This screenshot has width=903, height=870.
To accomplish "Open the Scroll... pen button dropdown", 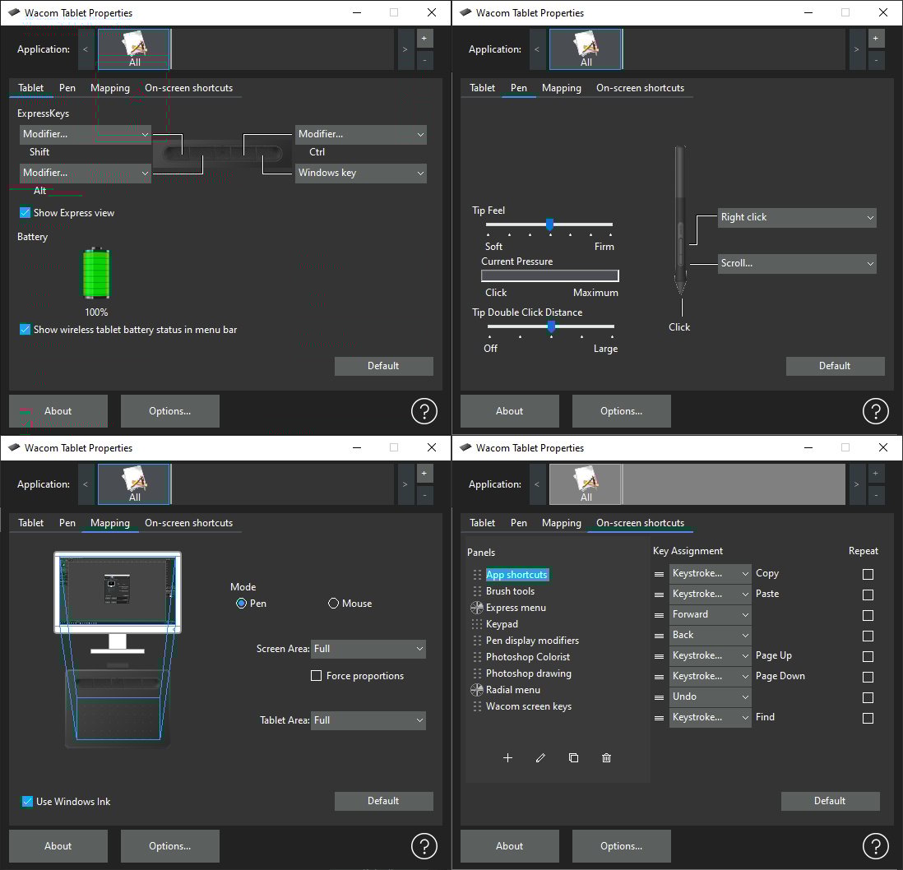I will pos(797,263).
